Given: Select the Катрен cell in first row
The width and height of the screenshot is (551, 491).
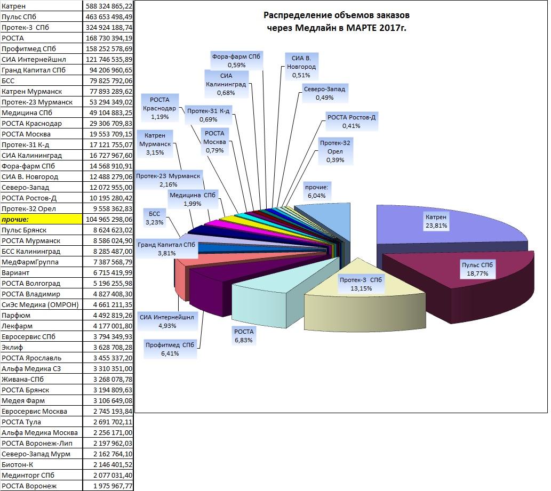Looking at the screenshot, I should (x=41, y=6).
